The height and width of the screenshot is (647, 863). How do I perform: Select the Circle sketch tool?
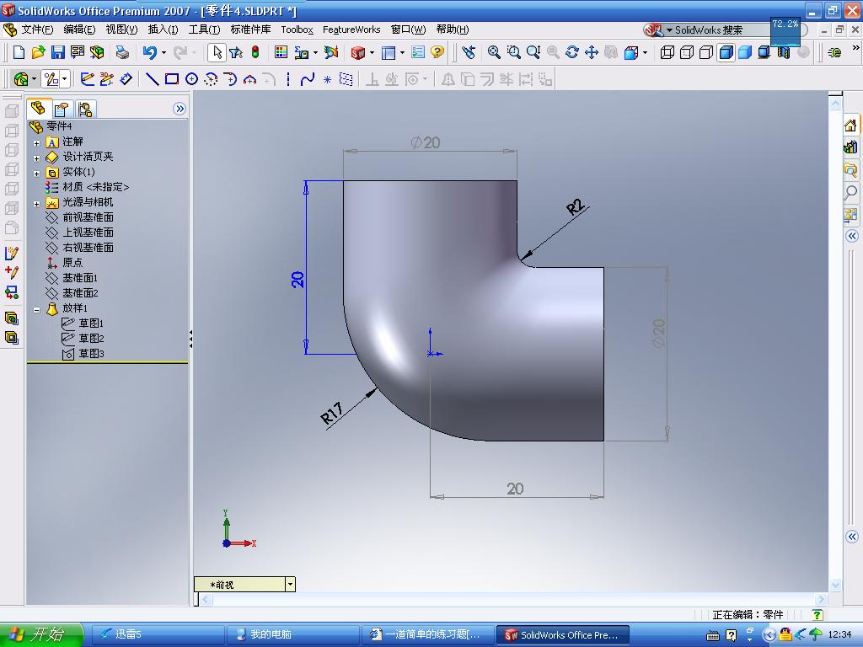[191, 79]
